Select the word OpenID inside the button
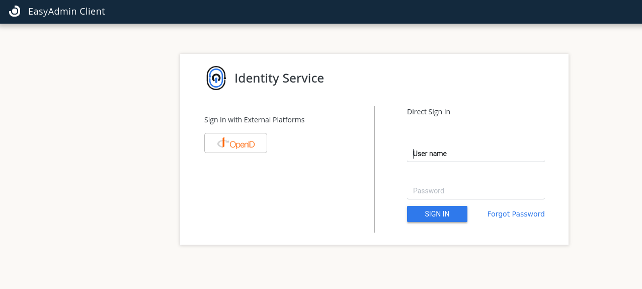This screenshot has width=642, height=289. tap(243, 144)
